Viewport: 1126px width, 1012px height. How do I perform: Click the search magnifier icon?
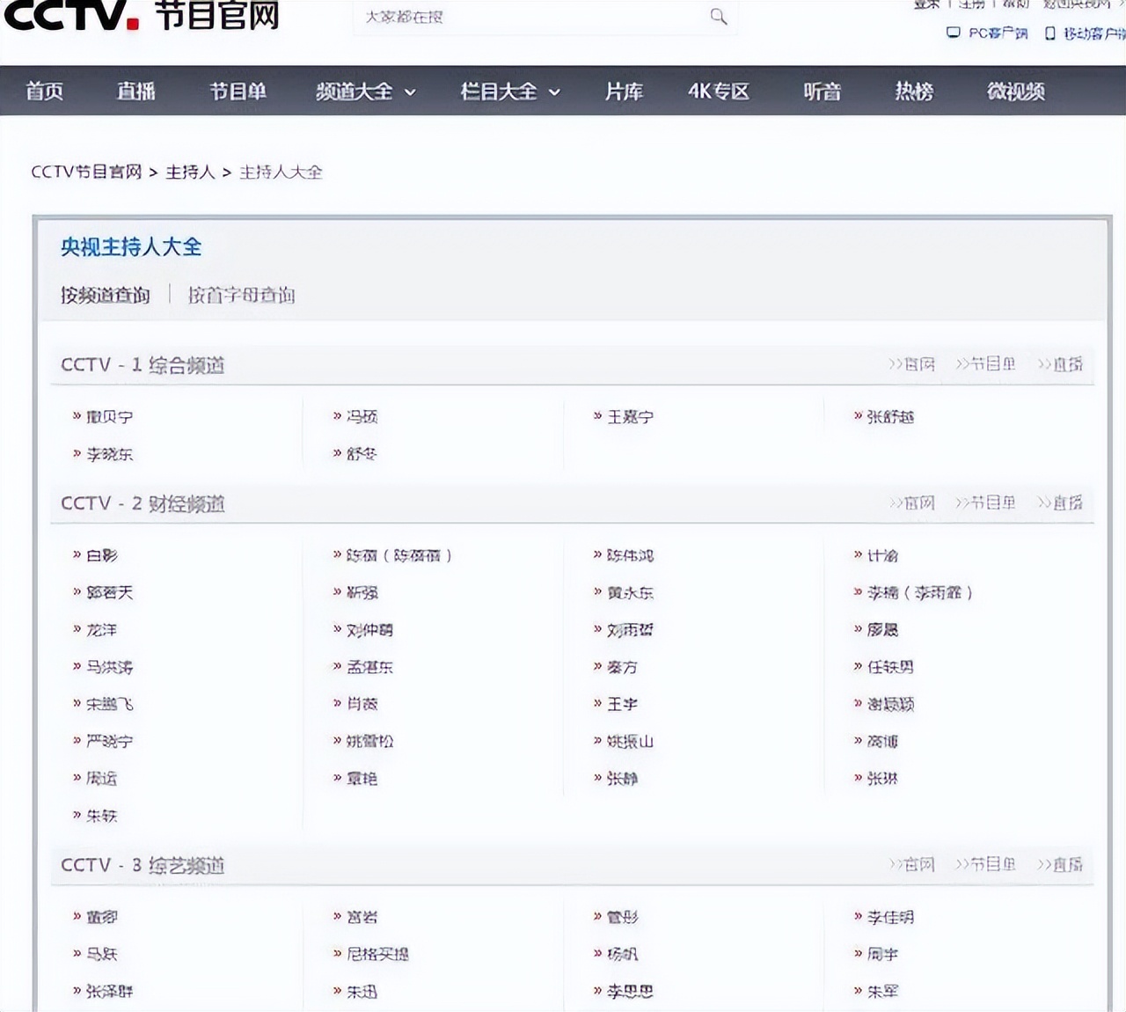pyautogui.click(x=719, y=17)
